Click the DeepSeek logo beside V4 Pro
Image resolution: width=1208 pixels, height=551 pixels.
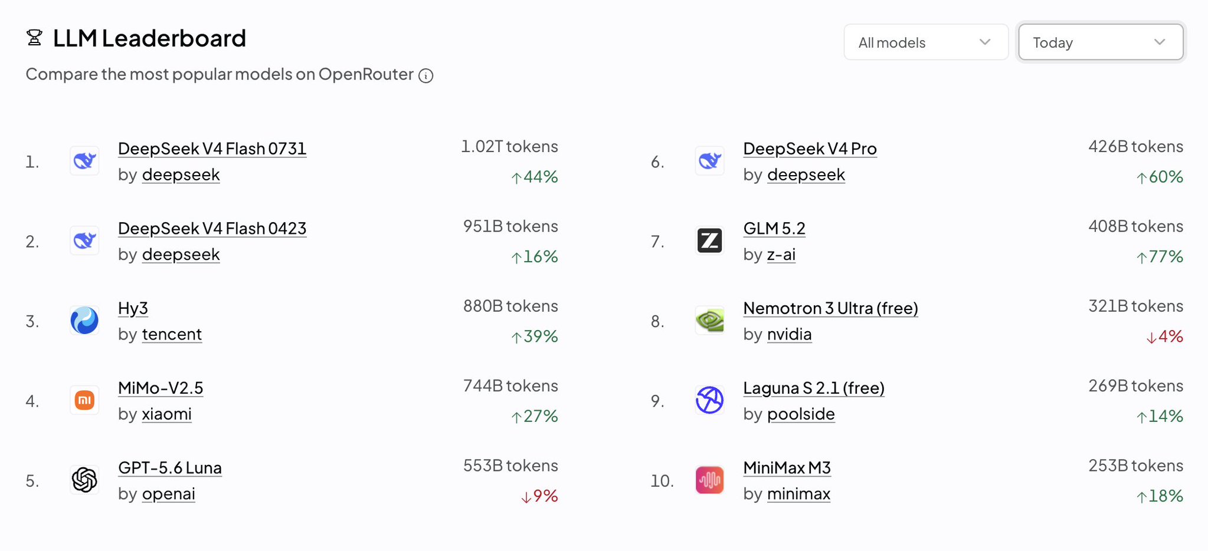click(709, 161)
